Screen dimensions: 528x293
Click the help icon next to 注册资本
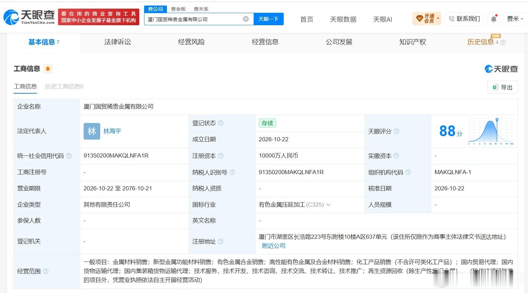(221, 156)
